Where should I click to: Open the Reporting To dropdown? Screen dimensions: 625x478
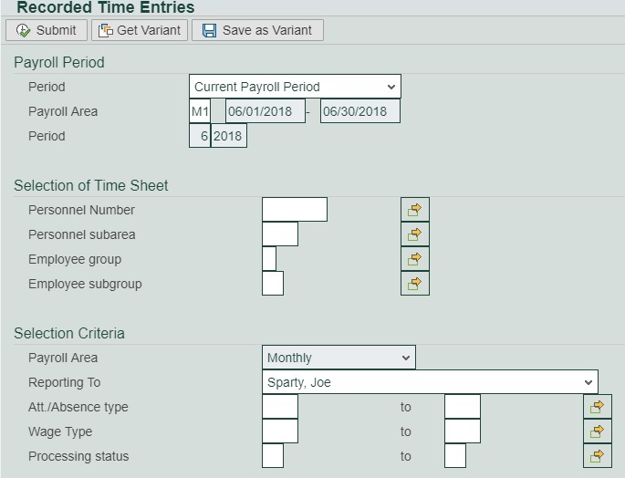point(430,382)
